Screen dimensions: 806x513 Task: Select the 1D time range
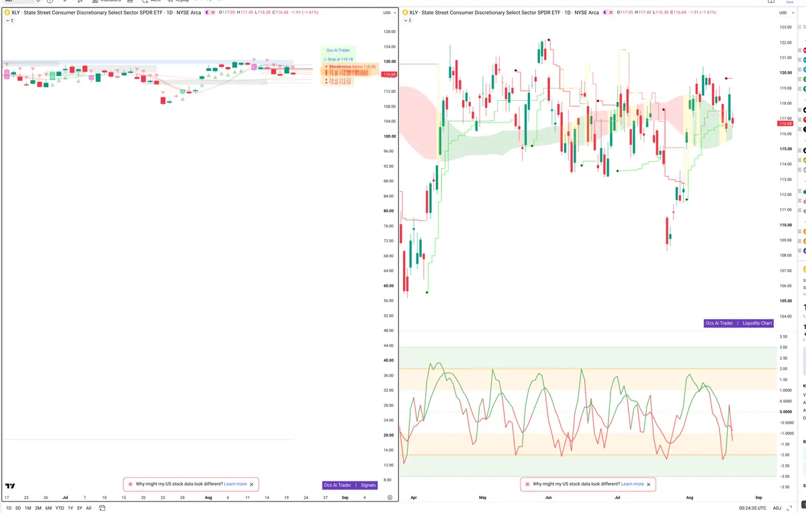click(9, 508)
